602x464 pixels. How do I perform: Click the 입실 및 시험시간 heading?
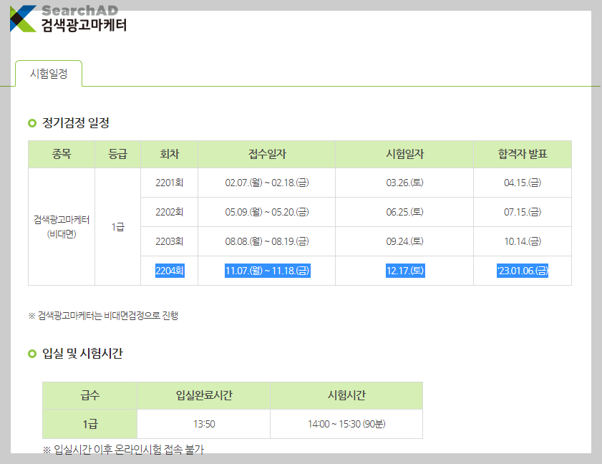(x=82, y=354)
